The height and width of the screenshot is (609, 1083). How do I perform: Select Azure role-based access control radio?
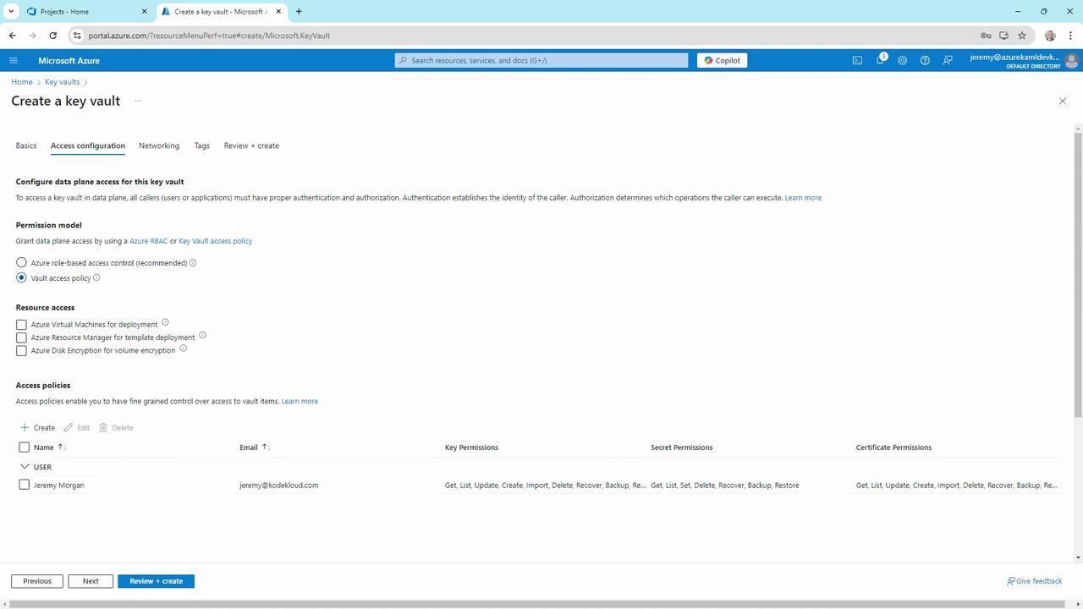(x=22, y=263)
